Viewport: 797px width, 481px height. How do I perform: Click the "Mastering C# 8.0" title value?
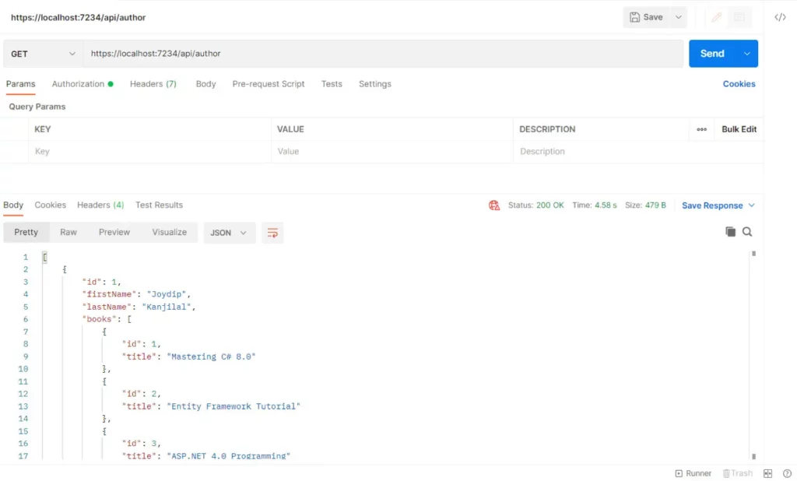click(212, 357)
